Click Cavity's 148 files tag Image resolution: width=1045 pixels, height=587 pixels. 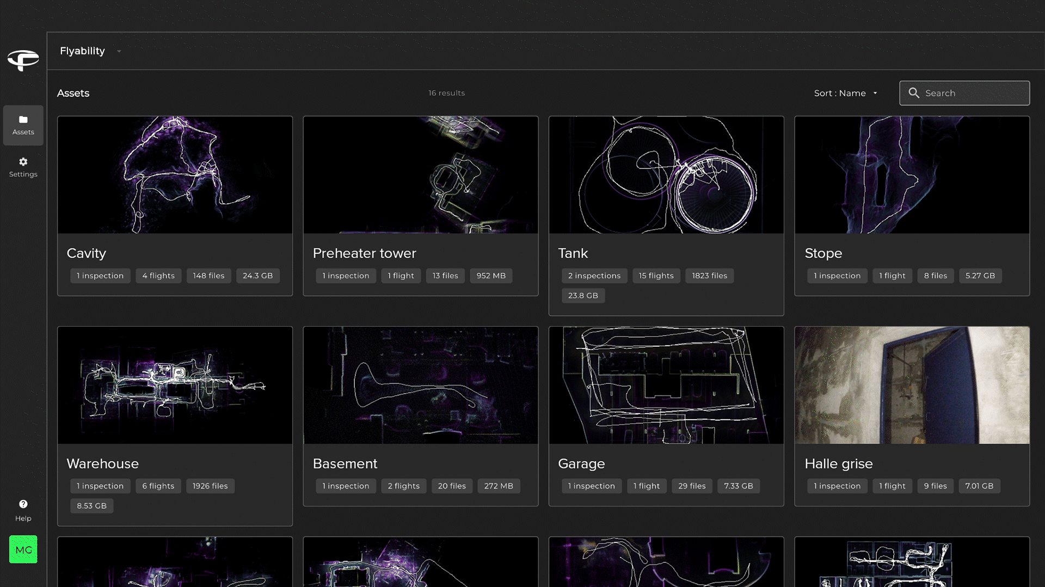208,276
